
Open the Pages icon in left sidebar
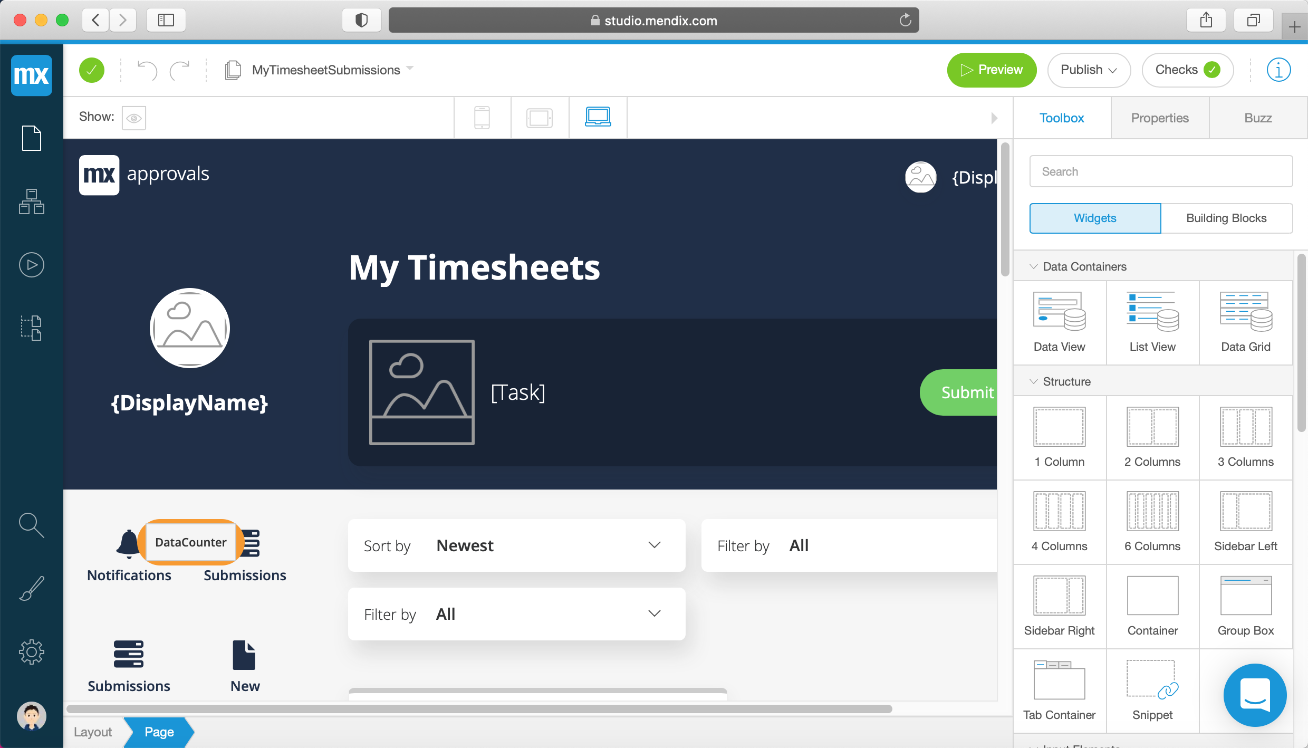[x=32, y=138]
